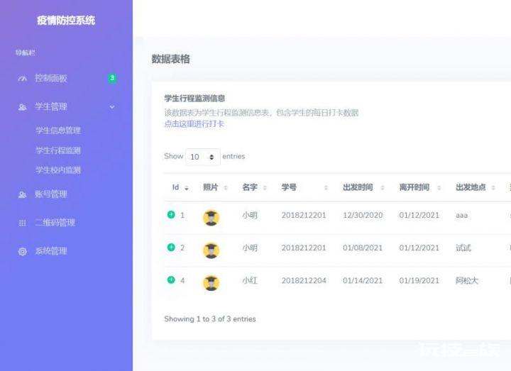Sort by 名字 column sort arrows
This screenshot has width=511, height=371.
265,187
